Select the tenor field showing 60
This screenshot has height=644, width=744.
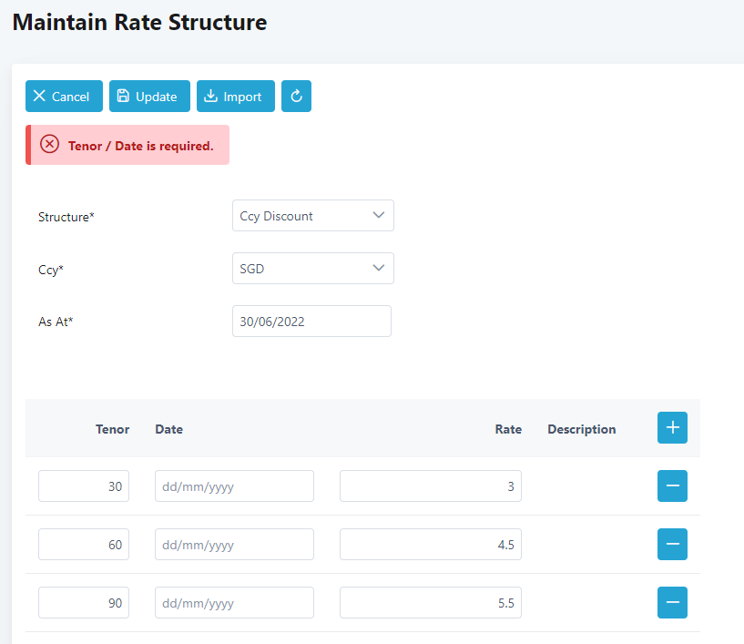click(84, 545)
